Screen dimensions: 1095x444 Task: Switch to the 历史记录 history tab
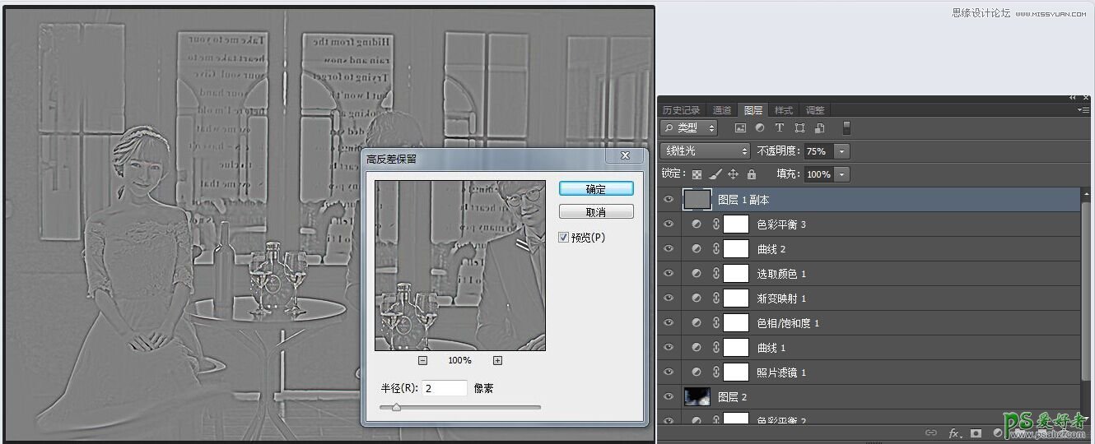pos(681,110)
